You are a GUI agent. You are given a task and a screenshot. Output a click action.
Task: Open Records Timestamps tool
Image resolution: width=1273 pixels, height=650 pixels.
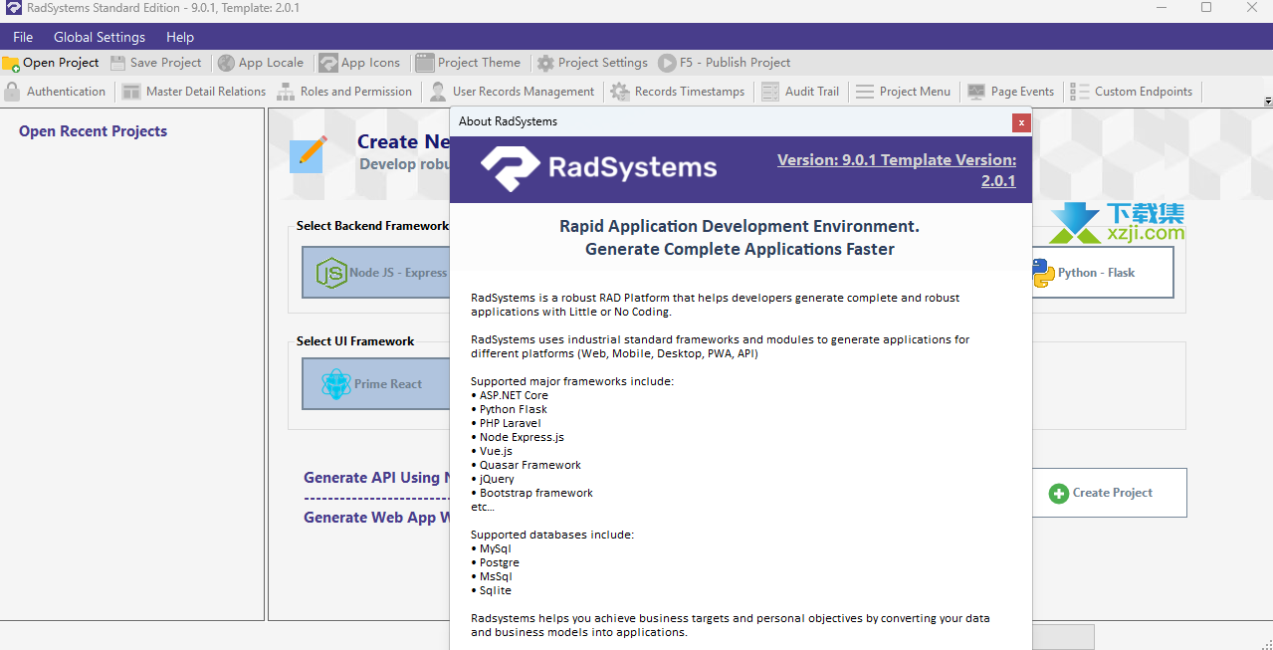click(678, 92)
